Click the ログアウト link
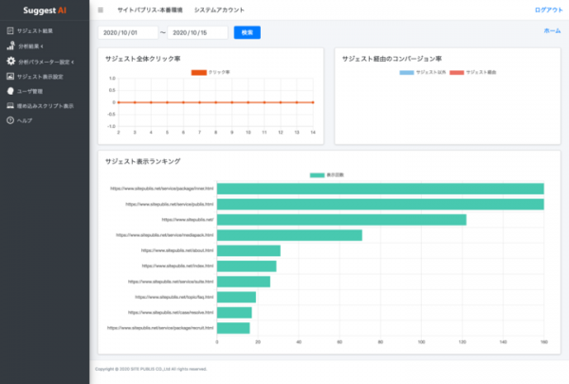The width and height of the screenshot is (569, 384). (x=549, y=10)
